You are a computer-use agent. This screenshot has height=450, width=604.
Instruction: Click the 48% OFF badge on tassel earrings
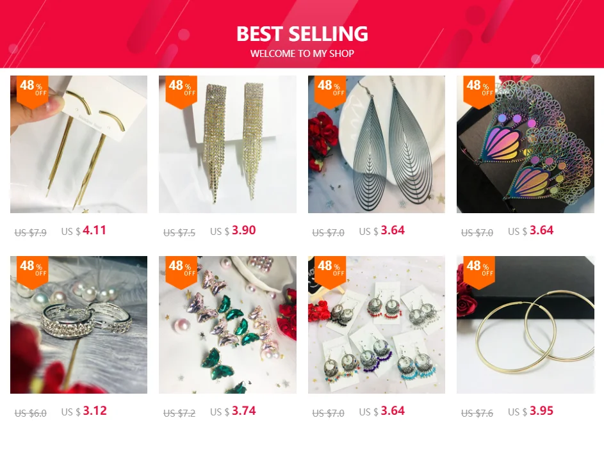[33, 90]
